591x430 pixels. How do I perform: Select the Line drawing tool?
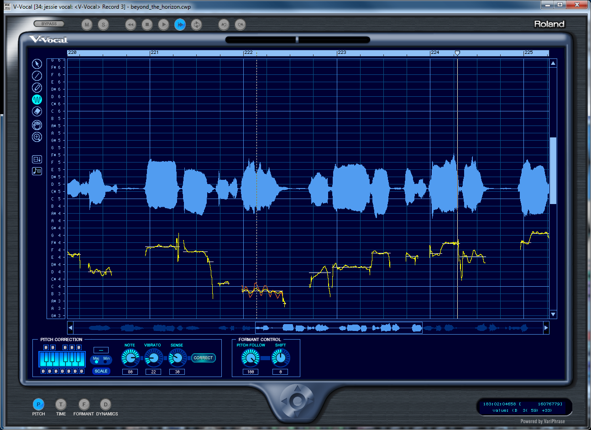(37, 76)
